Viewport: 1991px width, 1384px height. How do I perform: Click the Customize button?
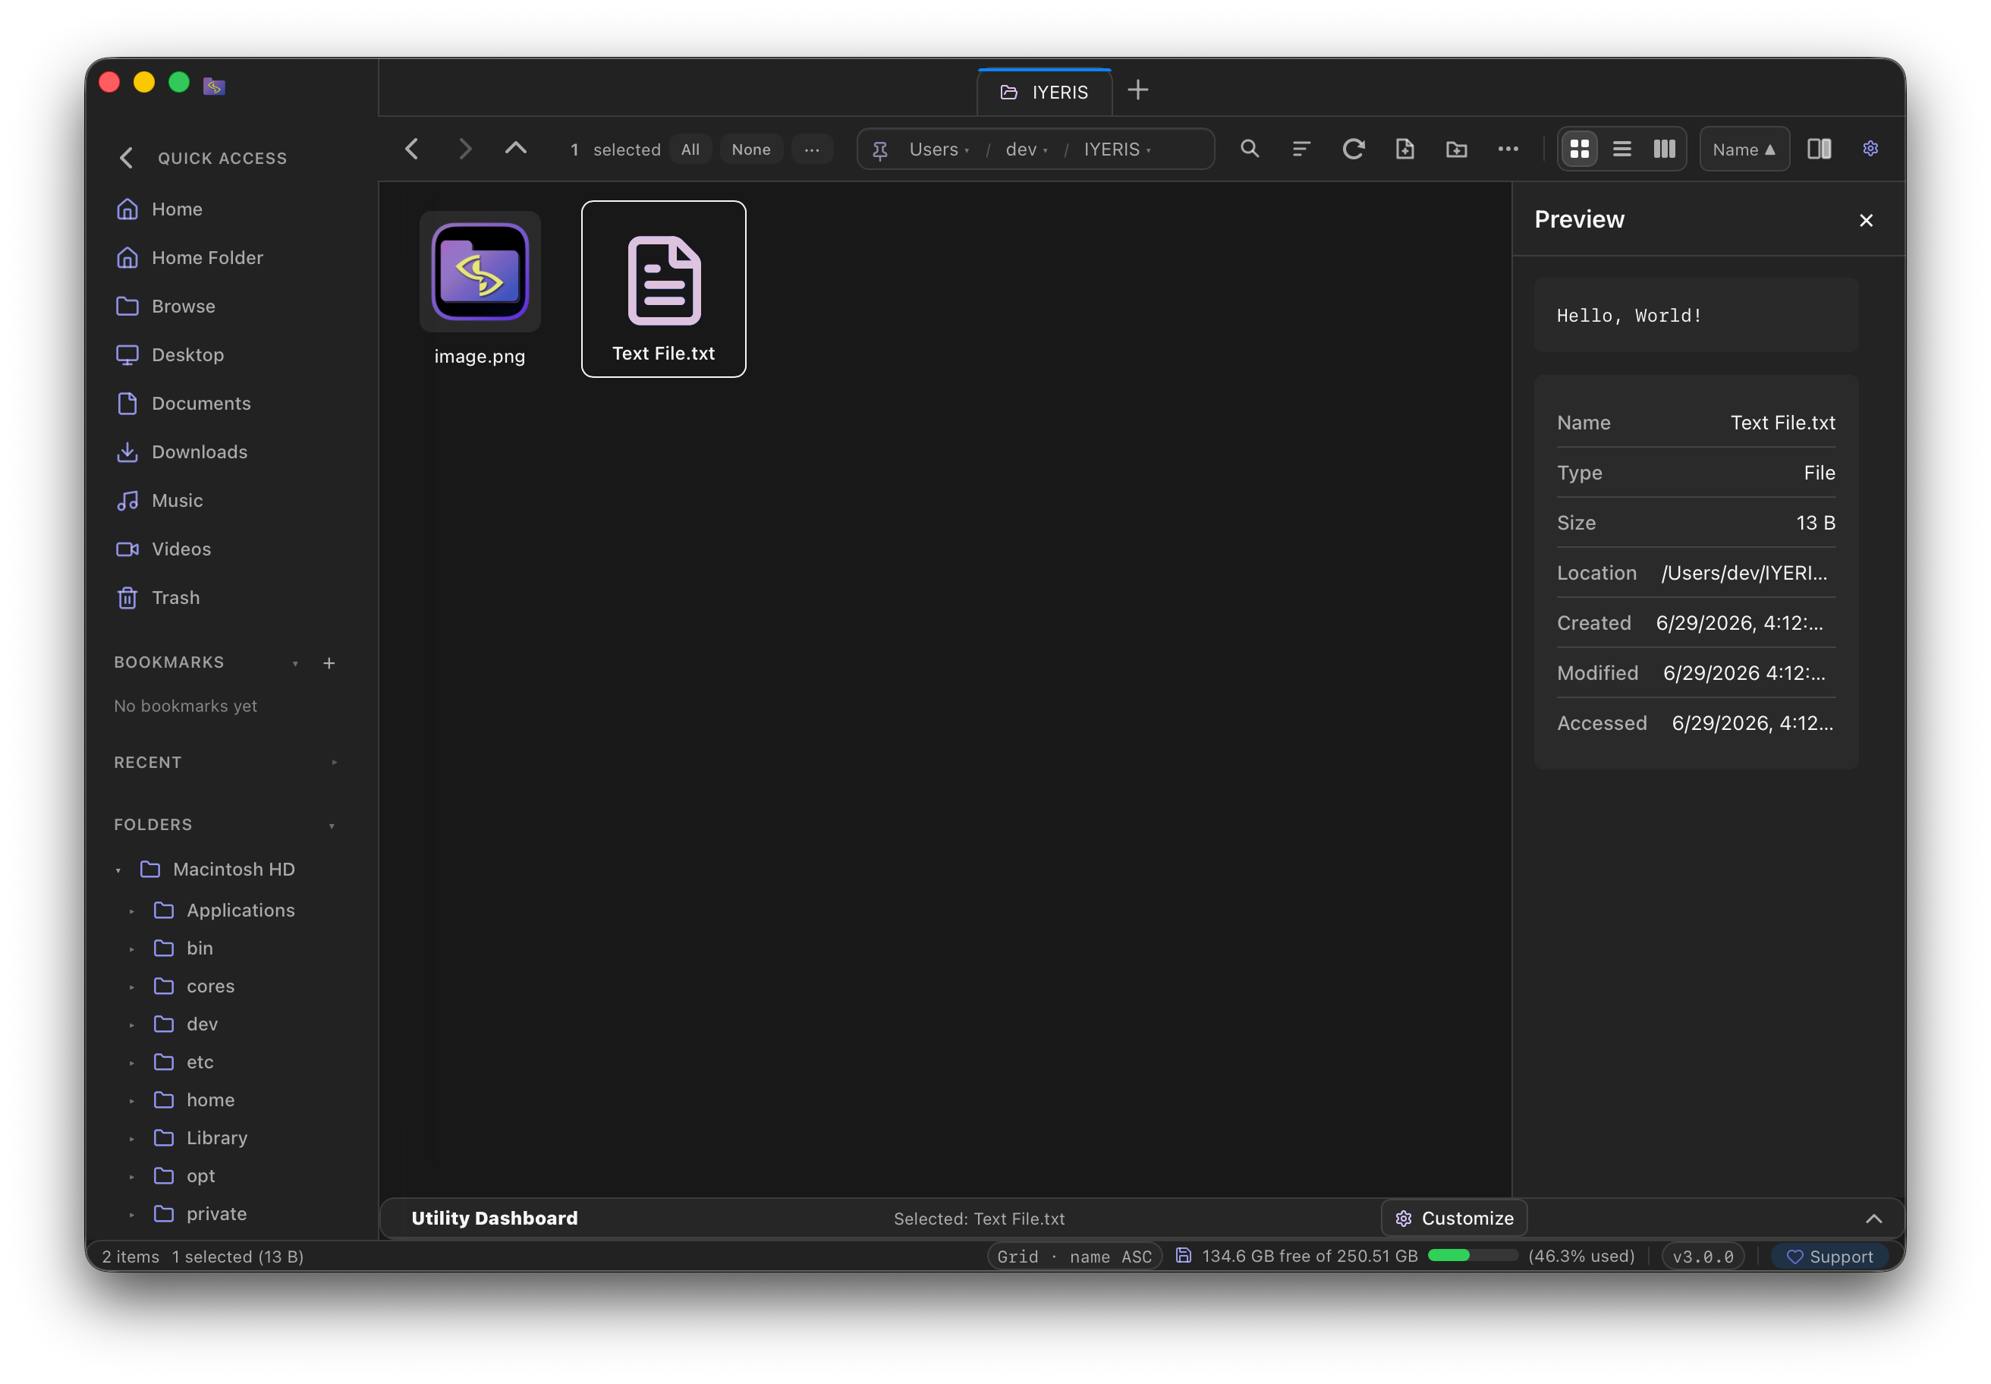(x=1455, y=1219)
